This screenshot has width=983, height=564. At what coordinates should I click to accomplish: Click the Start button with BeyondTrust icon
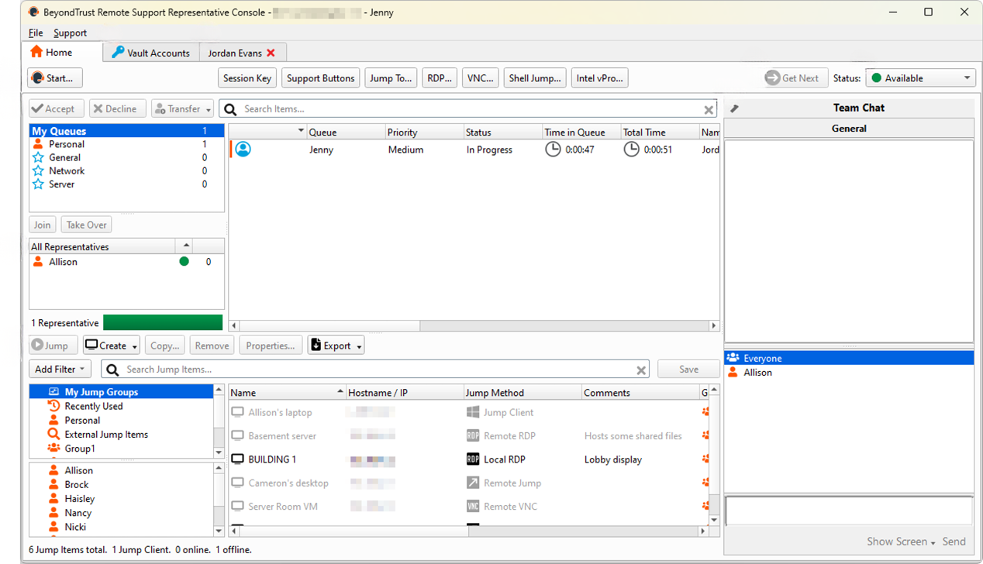click(55, 78)
